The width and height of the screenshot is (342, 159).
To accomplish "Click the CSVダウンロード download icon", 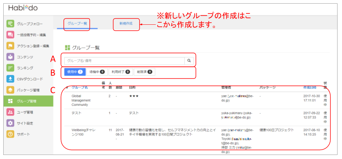I will point(10,79).
